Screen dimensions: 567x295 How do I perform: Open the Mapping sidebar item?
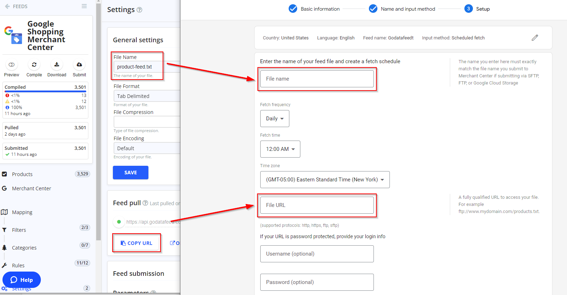[22, 212]
